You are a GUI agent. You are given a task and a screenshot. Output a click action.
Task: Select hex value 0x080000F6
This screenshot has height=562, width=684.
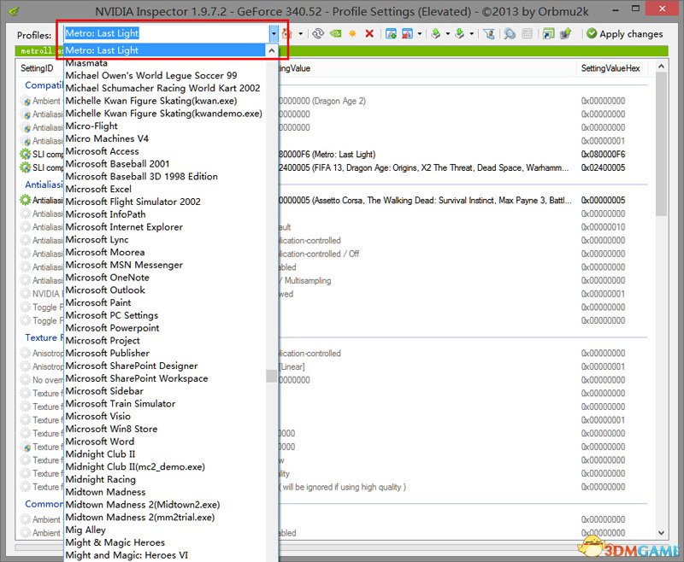click(603, 155)
